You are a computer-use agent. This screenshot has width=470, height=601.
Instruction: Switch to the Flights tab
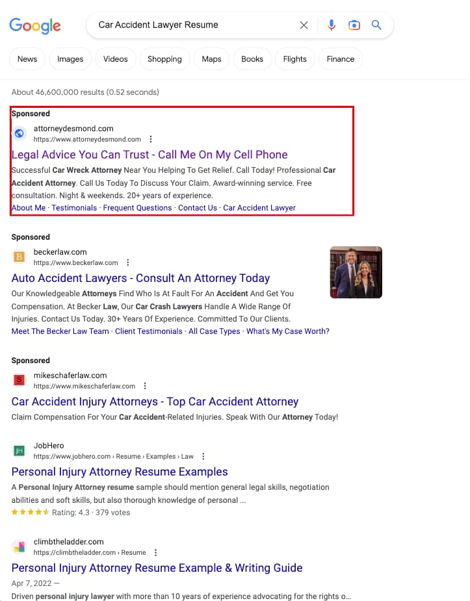294,59
